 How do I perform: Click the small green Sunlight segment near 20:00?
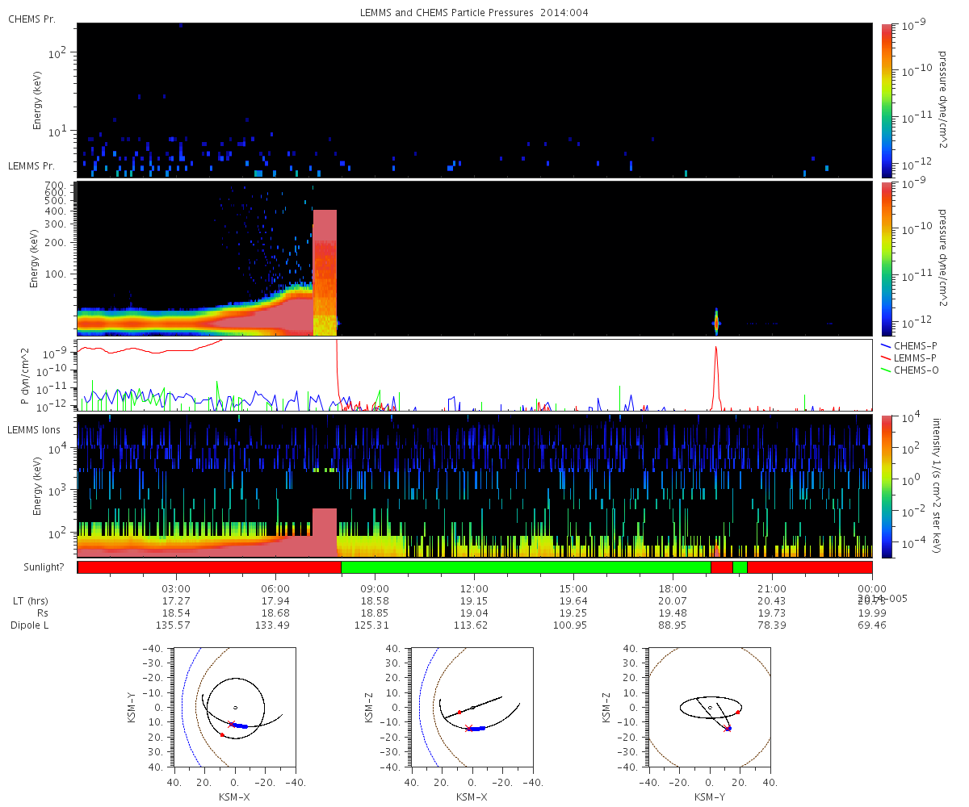click(x=740, y=567)
